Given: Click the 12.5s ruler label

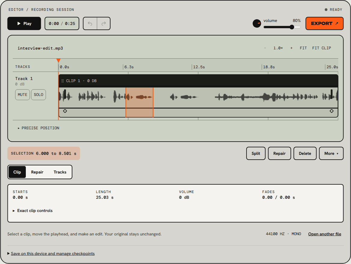Looking at the screenshot, I should (199, 67).
